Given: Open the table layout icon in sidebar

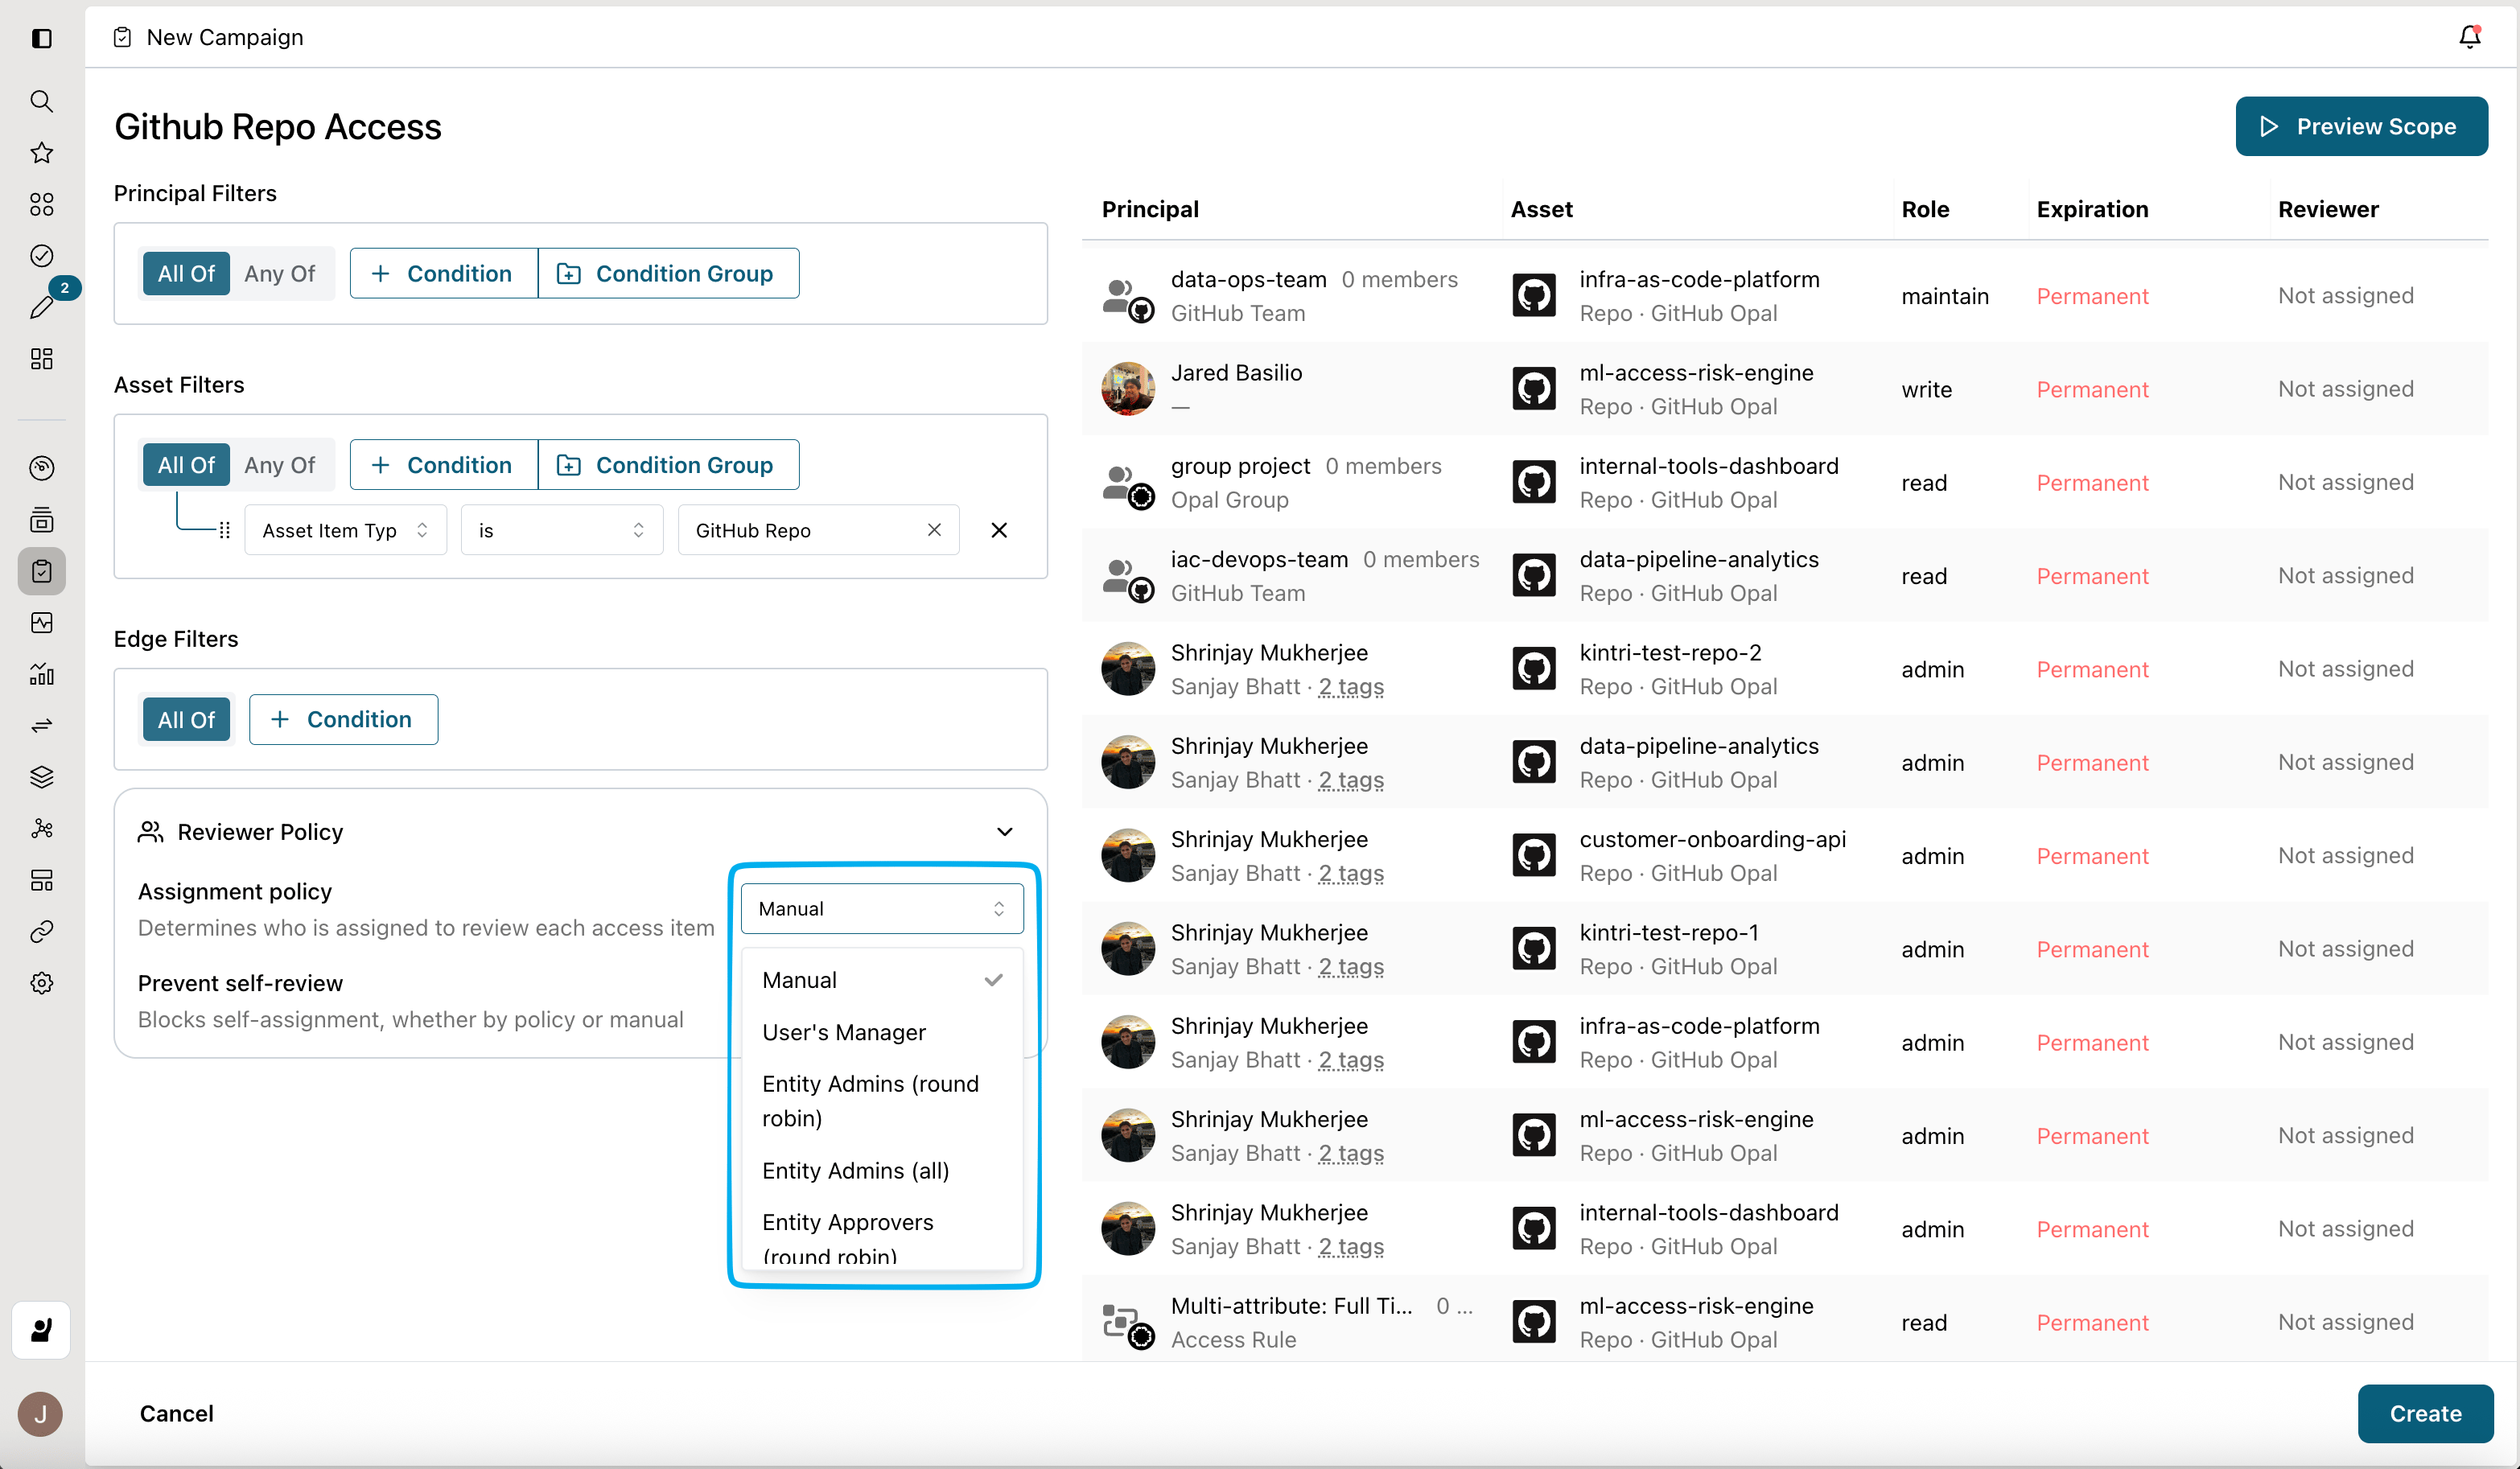Looking at the screenshot, I should tap(41, 880).
